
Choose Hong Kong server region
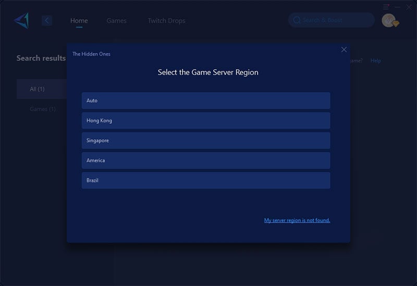206,121
